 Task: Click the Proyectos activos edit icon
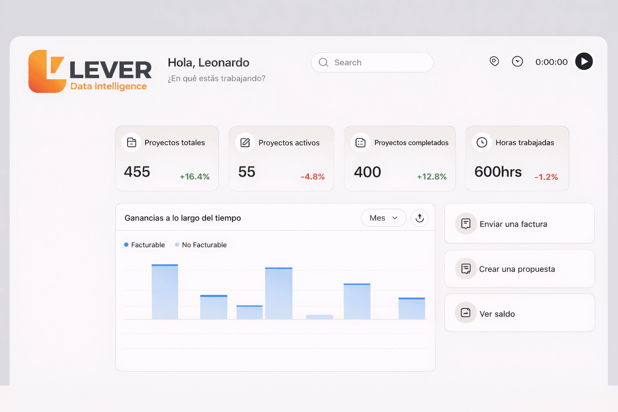click(x=245, y=142)
